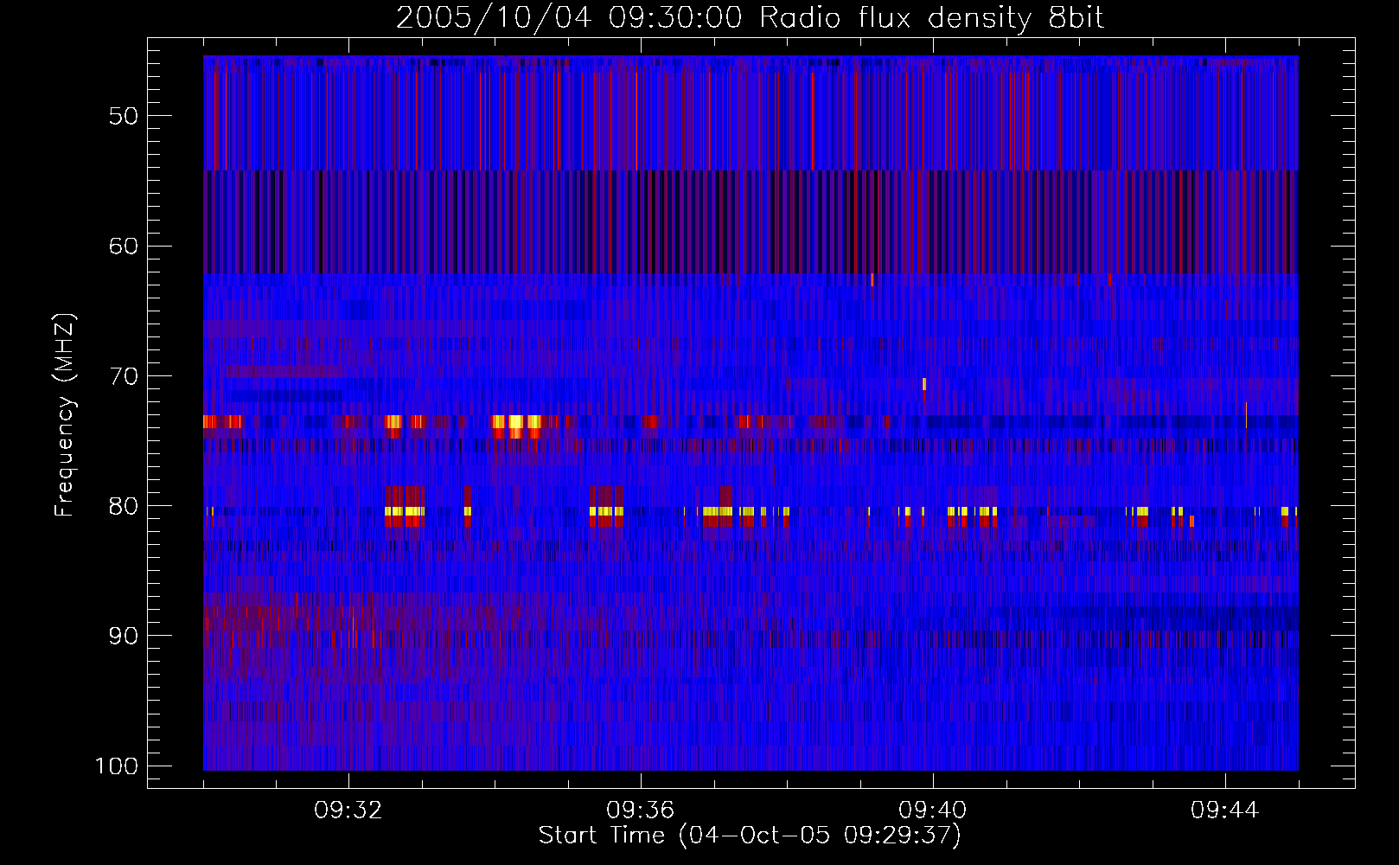Click the plot title "2005/10/04 09:30:00 Radio flux density 8bit"
1399x865 pixels.
tap(750, 18)
